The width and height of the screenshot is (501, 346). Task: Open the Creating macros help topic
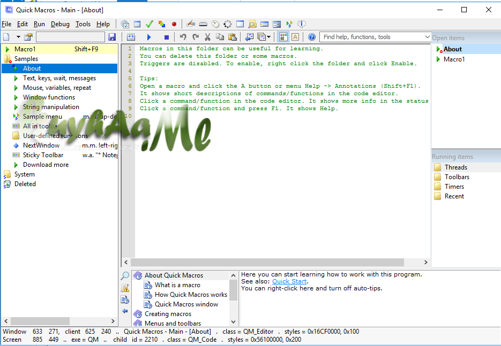point(168,314)
